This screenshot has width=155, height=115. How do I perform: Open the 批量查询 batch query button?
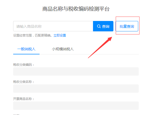coord(127,26)
